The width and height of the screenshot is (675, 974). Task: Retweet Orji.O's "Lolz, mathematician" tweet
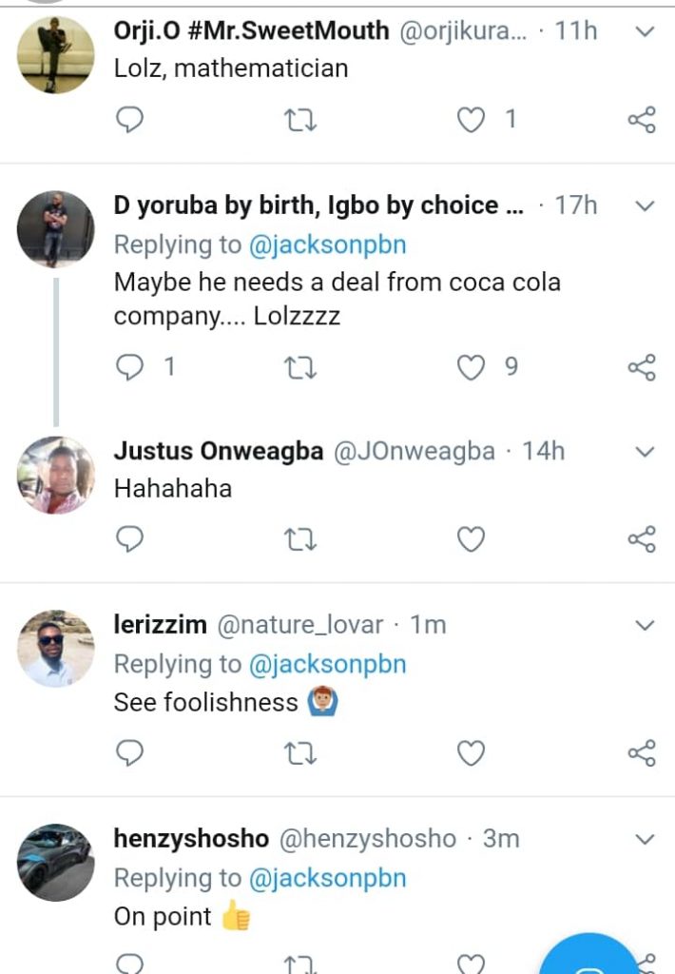pos(300,119)
